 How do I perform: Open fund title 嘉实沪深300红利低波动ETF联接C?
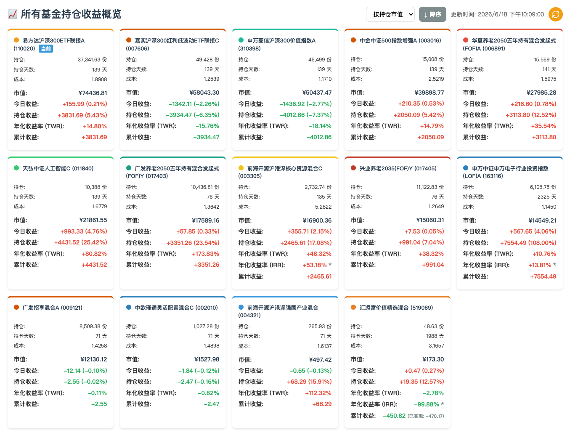[177, 40]
